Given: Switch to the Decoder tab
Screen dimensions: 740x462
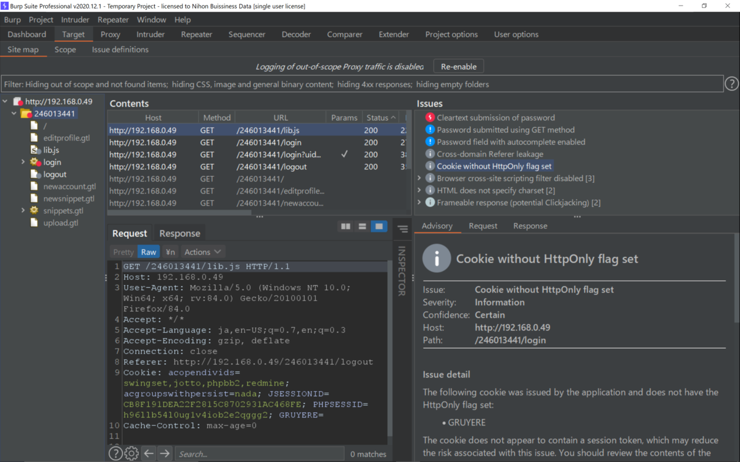Looking at the screenshot, I should click(296, 34).
